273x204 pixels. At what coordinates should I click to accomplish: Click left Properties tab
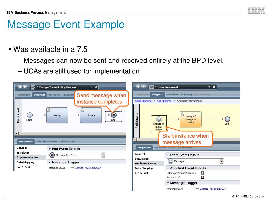[26, 142]
